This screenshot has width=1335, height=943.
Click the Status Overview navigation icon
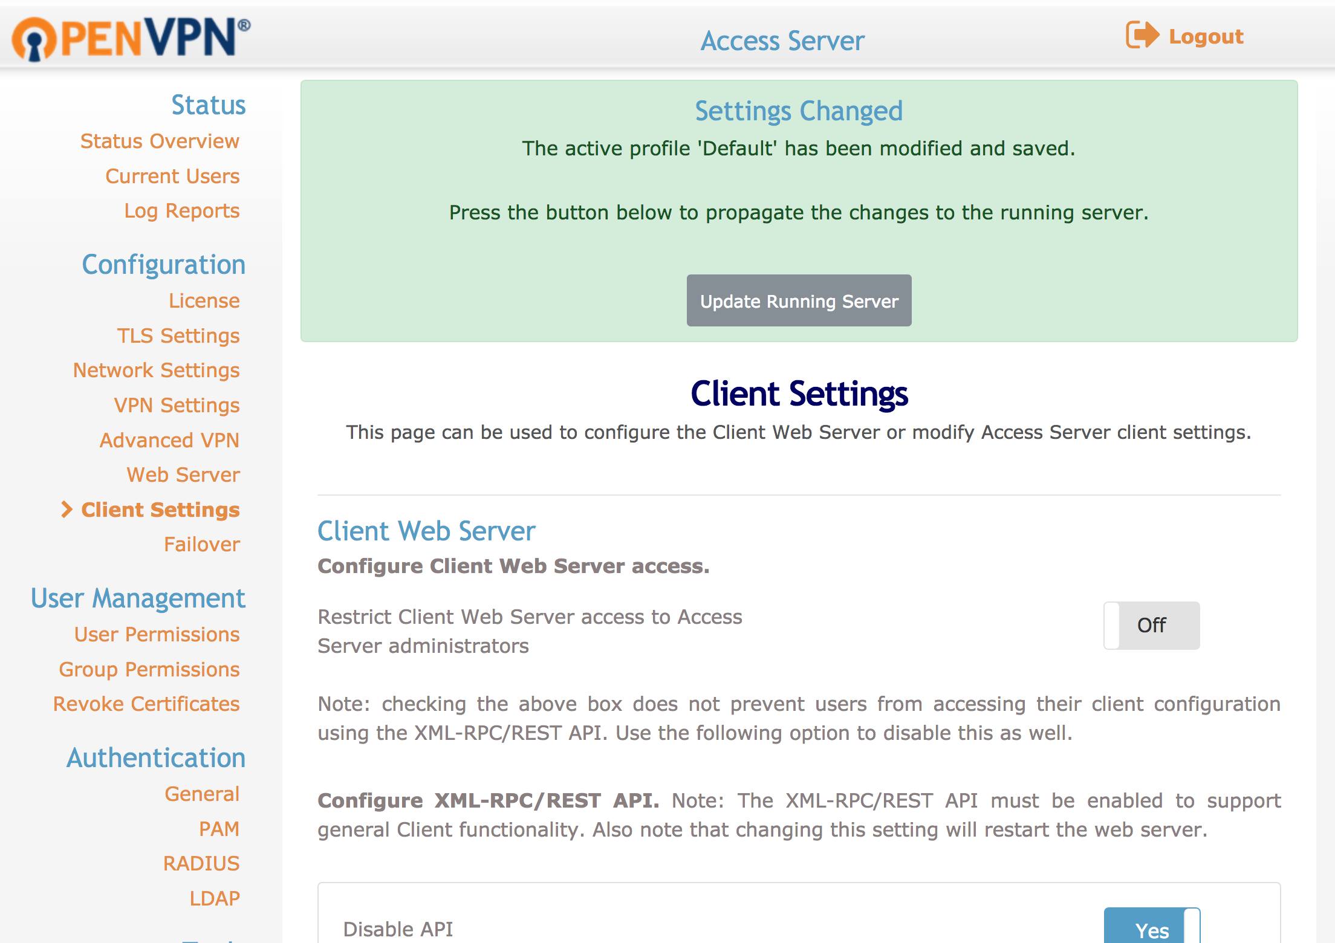coord(159,142)
